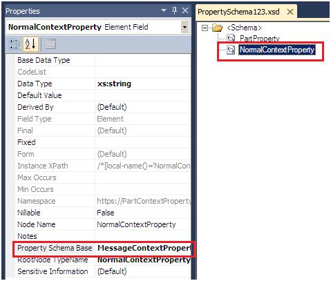Select the Schema folder icon
Image resolution: width=331 pixels, height=281 pixels.
point(217,28)
